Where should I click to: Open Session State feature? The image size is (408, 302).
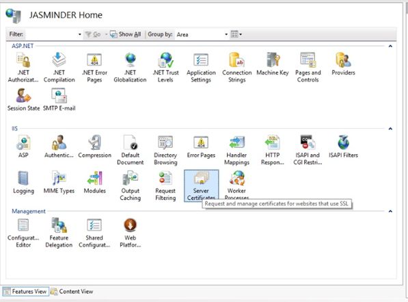(23, 99)
